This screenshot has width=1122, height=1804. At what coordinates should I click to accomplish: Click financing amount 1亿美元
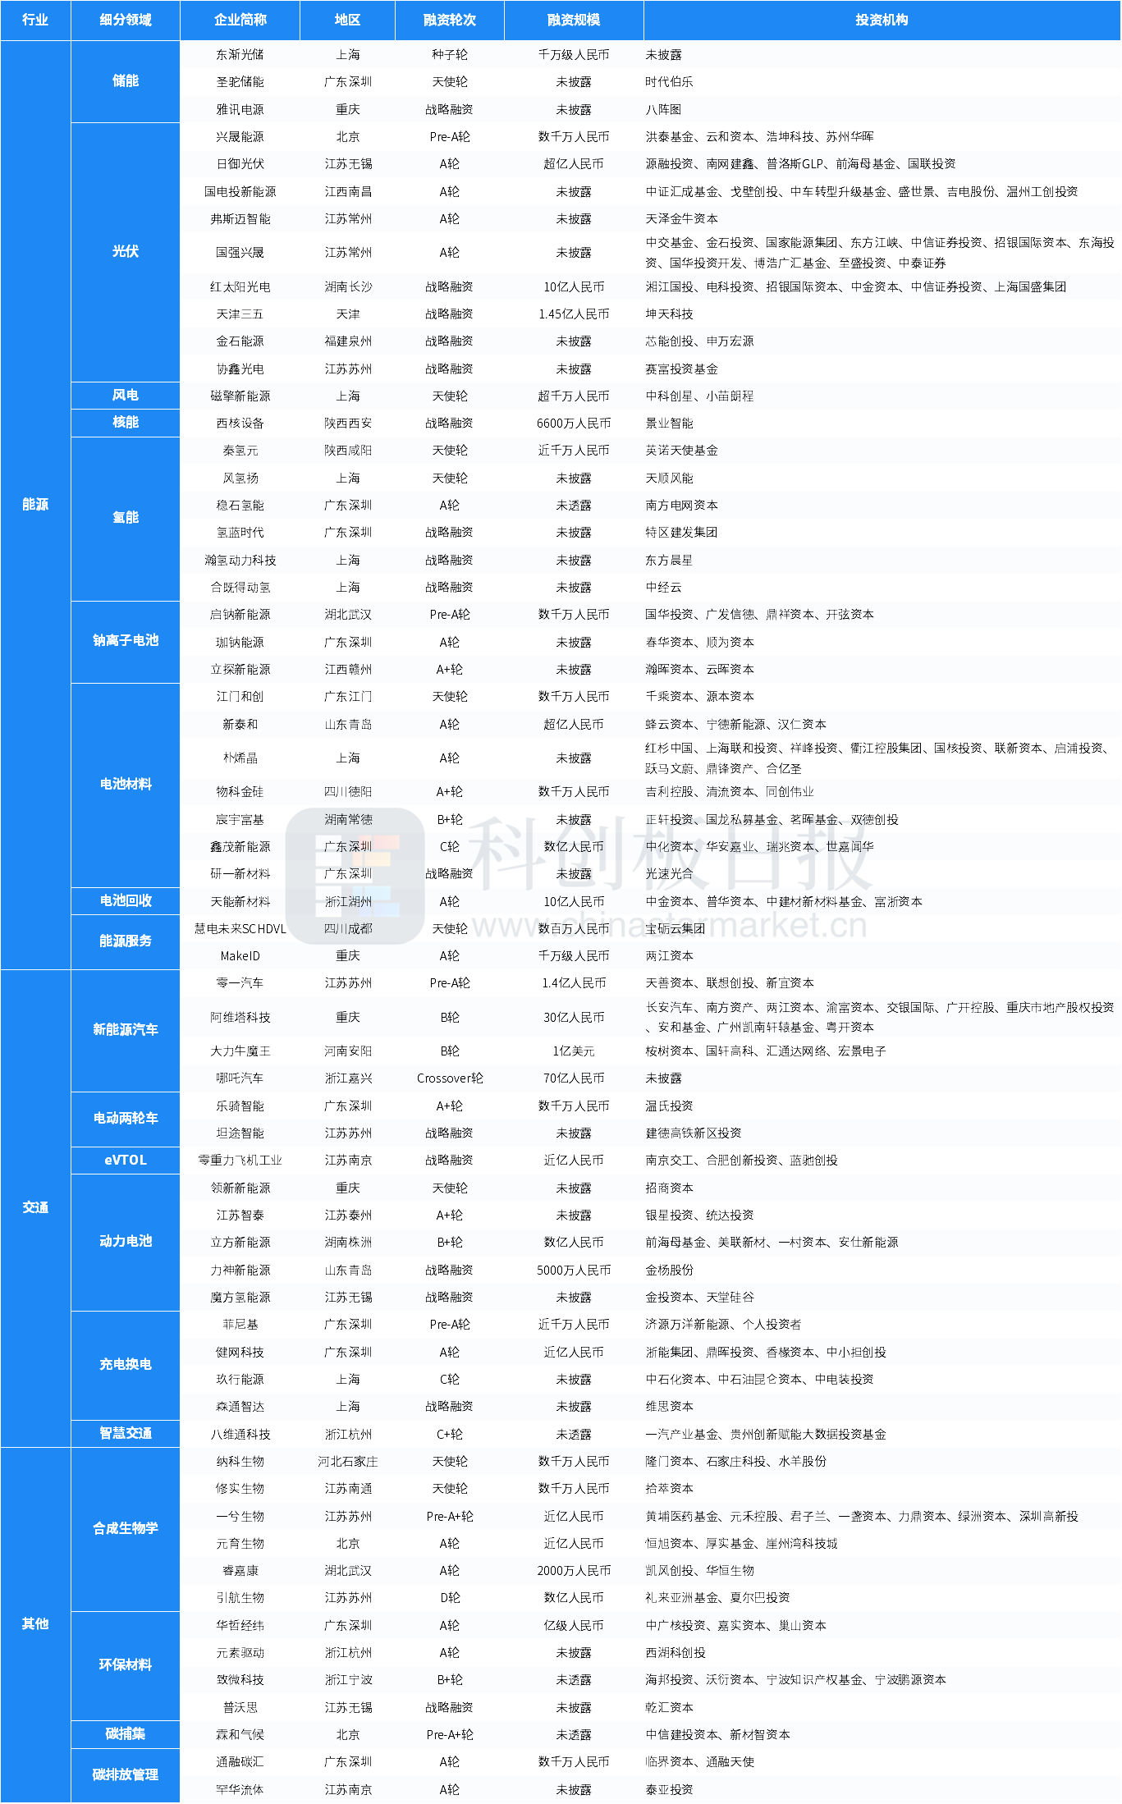pos(574,1051)
